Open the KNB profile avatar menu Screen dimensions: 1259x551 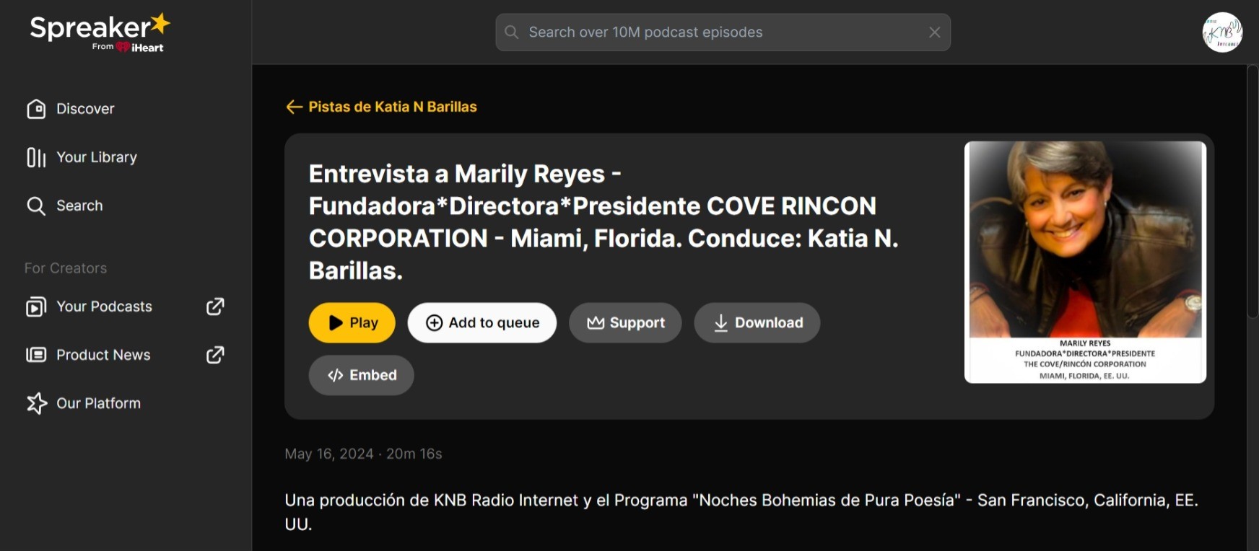(x=1222, y=32)
